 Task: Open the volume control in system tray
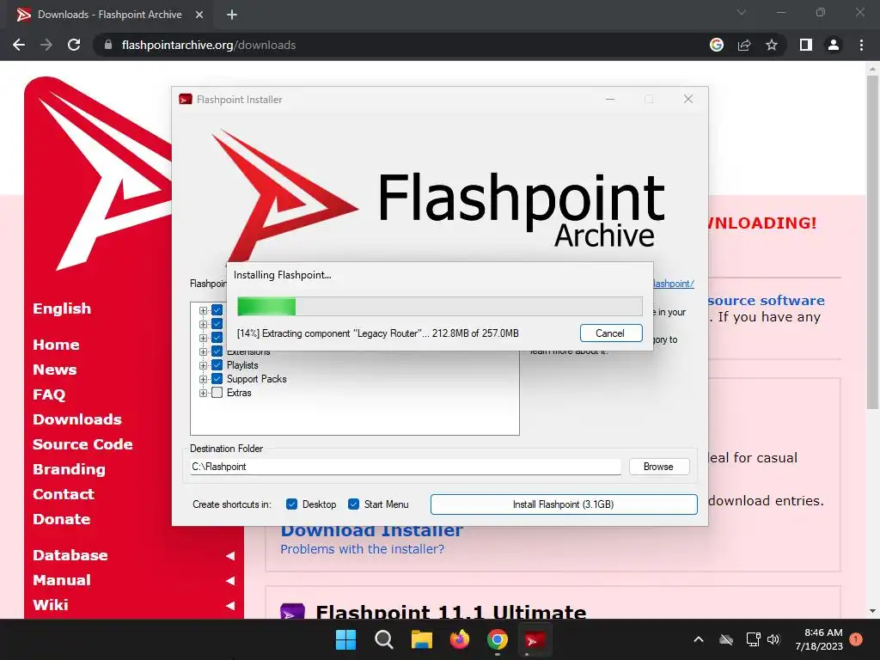(x=774, y=639)
